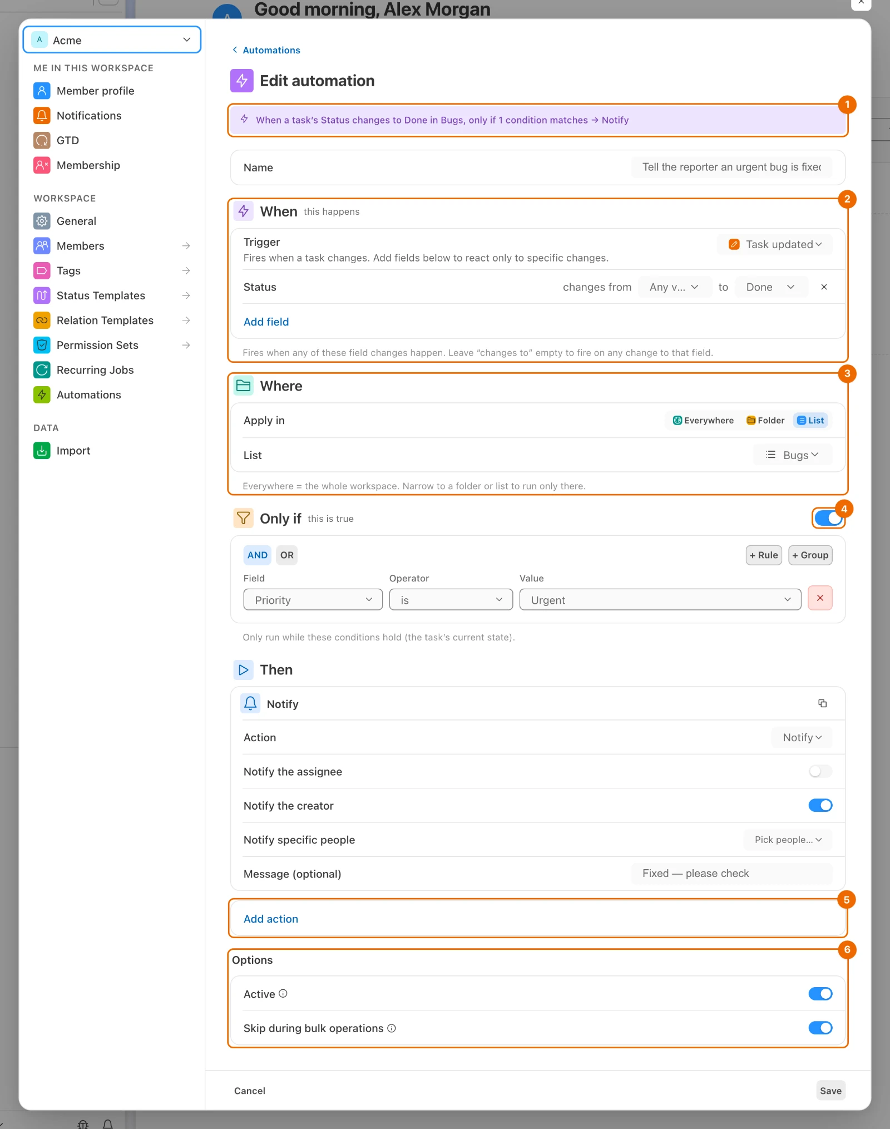Disable Notify the creator toggle
The image size is (890, 1129).
click(820, 805)
